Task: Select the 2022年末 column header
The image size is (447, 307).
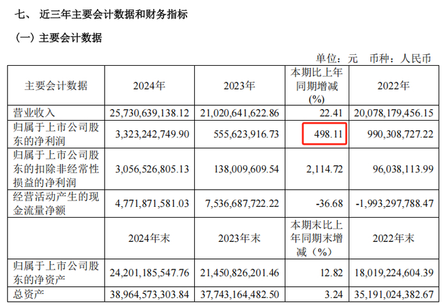Action: (x=394, y=238)
